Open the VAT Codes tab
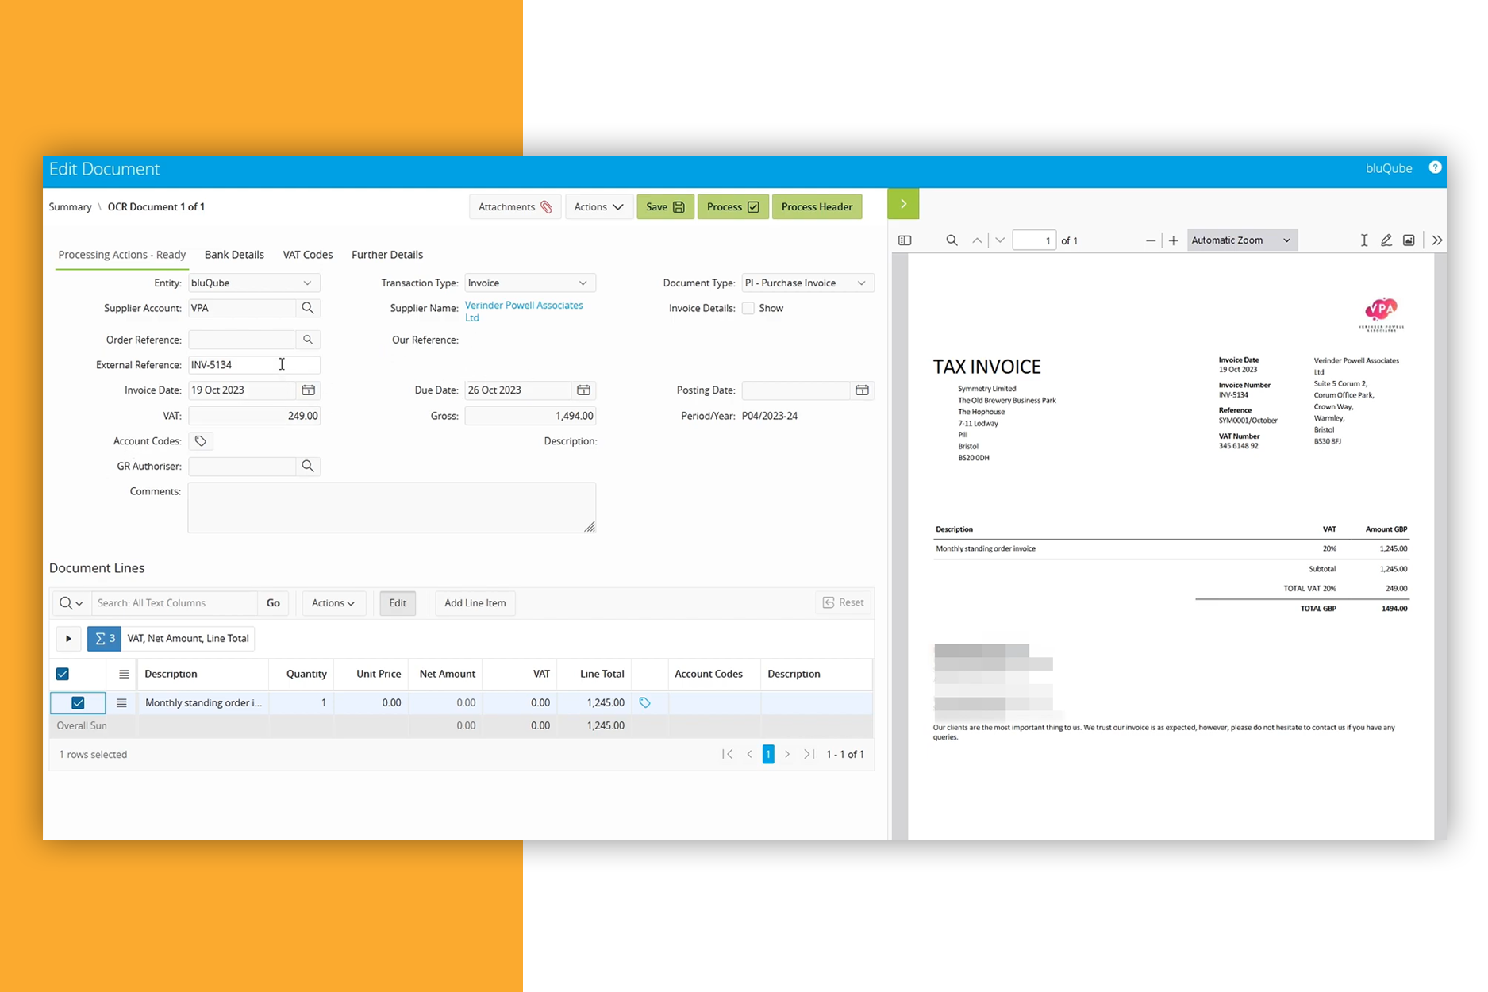This screenshot has width=1488, height=992. click(308, 255)
